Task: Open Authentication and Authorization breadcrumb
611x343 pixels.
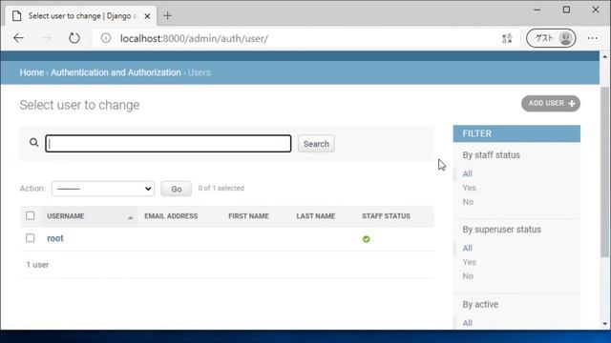Action: (x=116, y=72)
